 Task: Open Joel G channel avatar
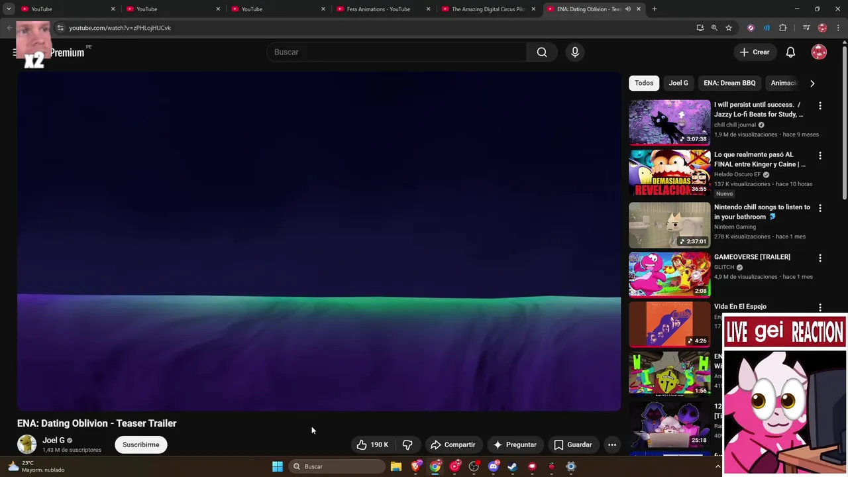(x=27, y=445)
